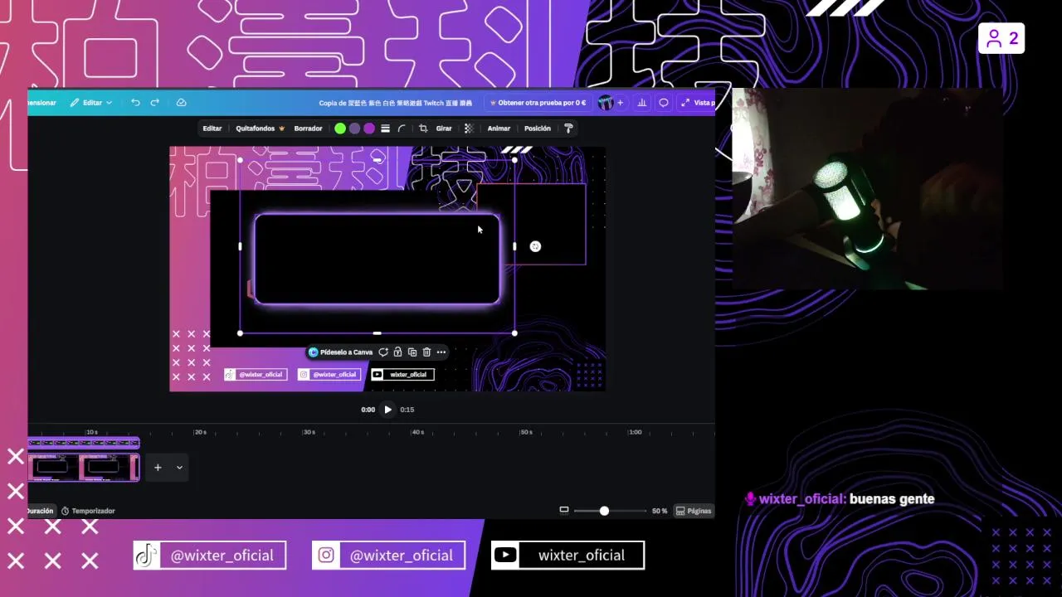This screenshot has height=597, width=1062.
Task: Click the Duración button
Action: 40,511
